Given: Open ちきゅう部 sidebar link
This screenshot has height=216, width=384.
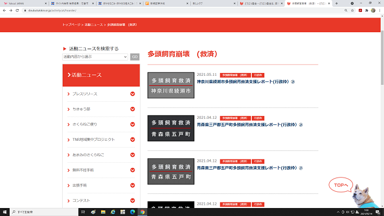Looking at the screenshot, I should 81,109.
